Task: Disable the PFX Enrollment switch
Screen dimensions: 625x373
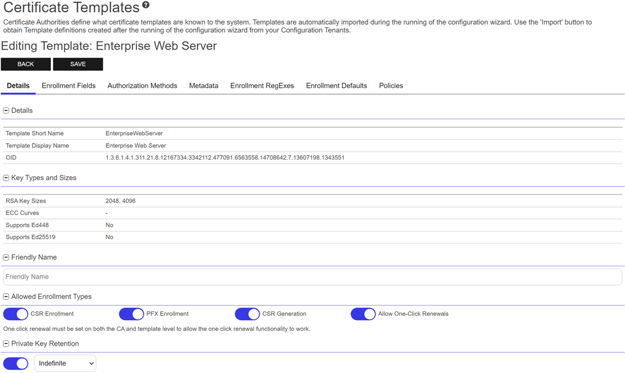Action: coord(131,314)
